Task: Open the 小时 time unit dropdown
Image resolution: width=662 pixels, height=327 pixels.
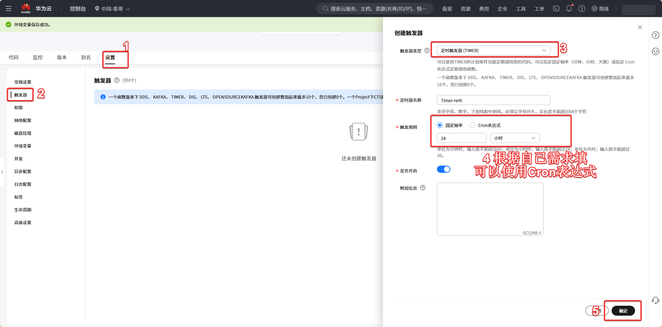Action: pos(515,138)
